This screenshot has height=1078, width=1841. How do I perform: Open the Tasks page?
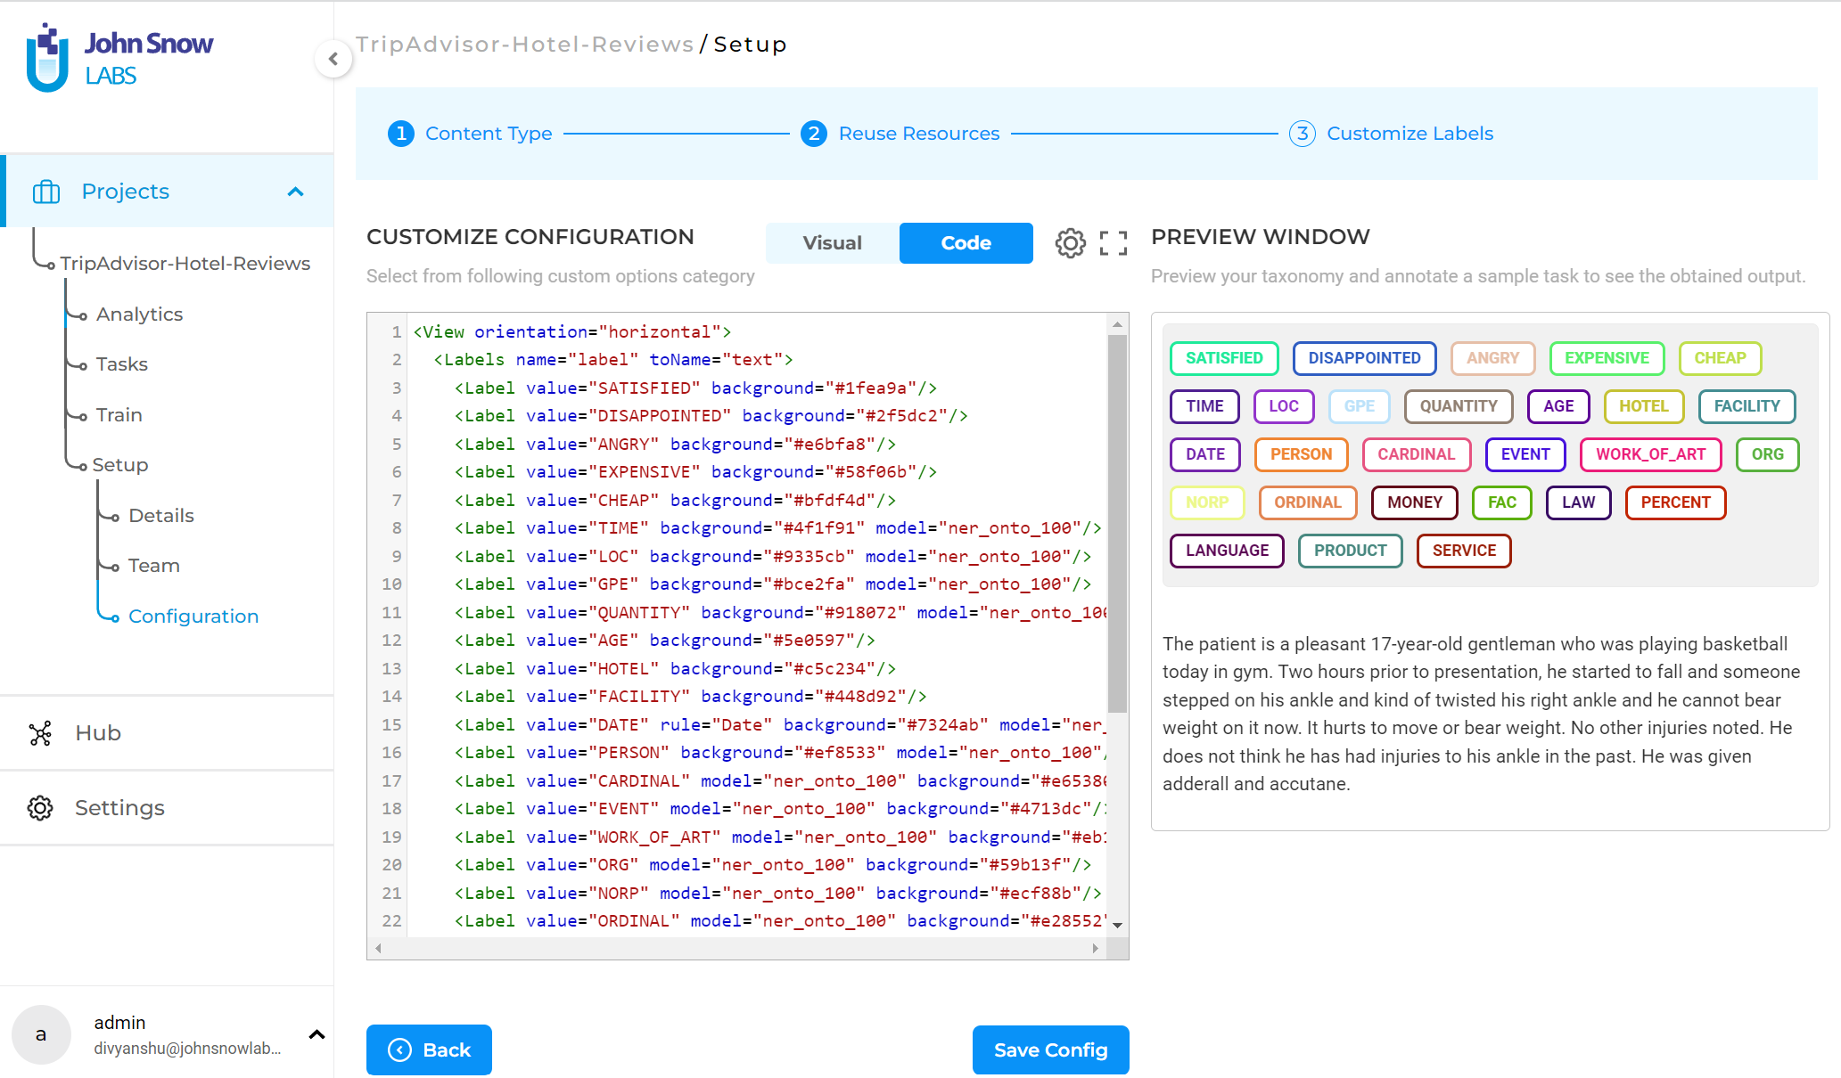click(x=122, y=364)
